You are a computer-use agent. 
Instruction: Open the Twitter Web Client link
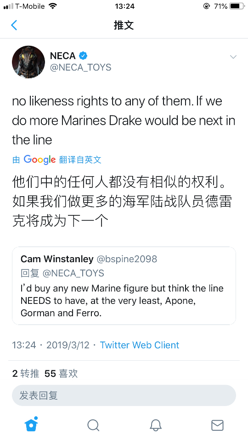pyautogui.click(x=140, y=345)
